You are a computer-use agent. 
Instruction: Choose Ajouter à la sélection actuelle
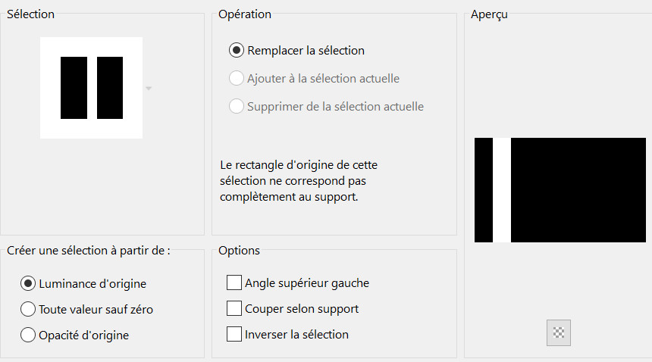click(237, 79)
